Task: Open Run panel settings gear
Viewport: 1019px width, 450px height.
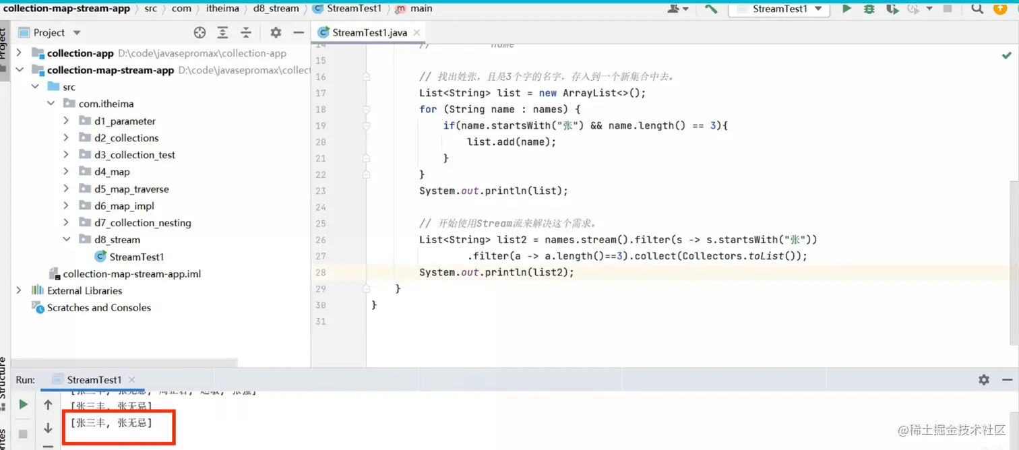Action: [x=984, y=380]
